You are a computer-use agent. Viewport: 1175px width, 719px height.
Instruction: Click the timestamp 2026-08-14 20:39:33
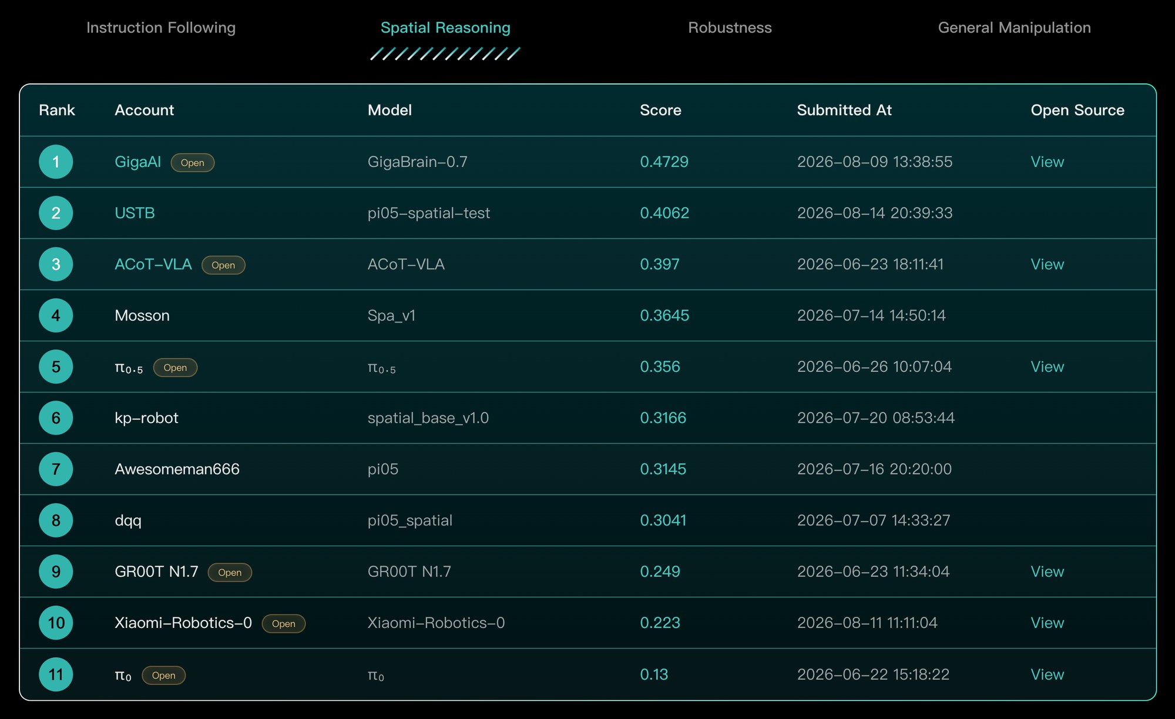[x=875, y=213]
